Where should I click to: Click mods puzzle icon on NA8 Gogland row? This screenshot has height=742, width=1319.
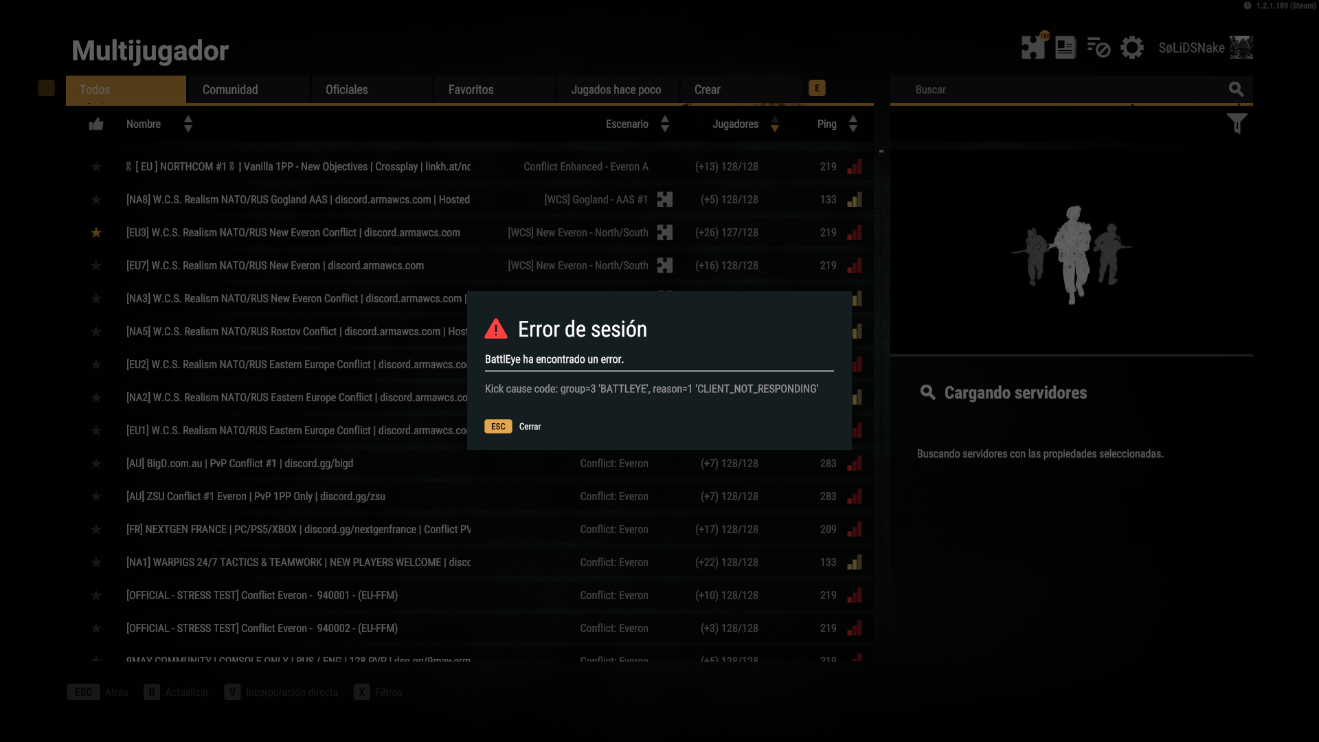pos(664,199)
